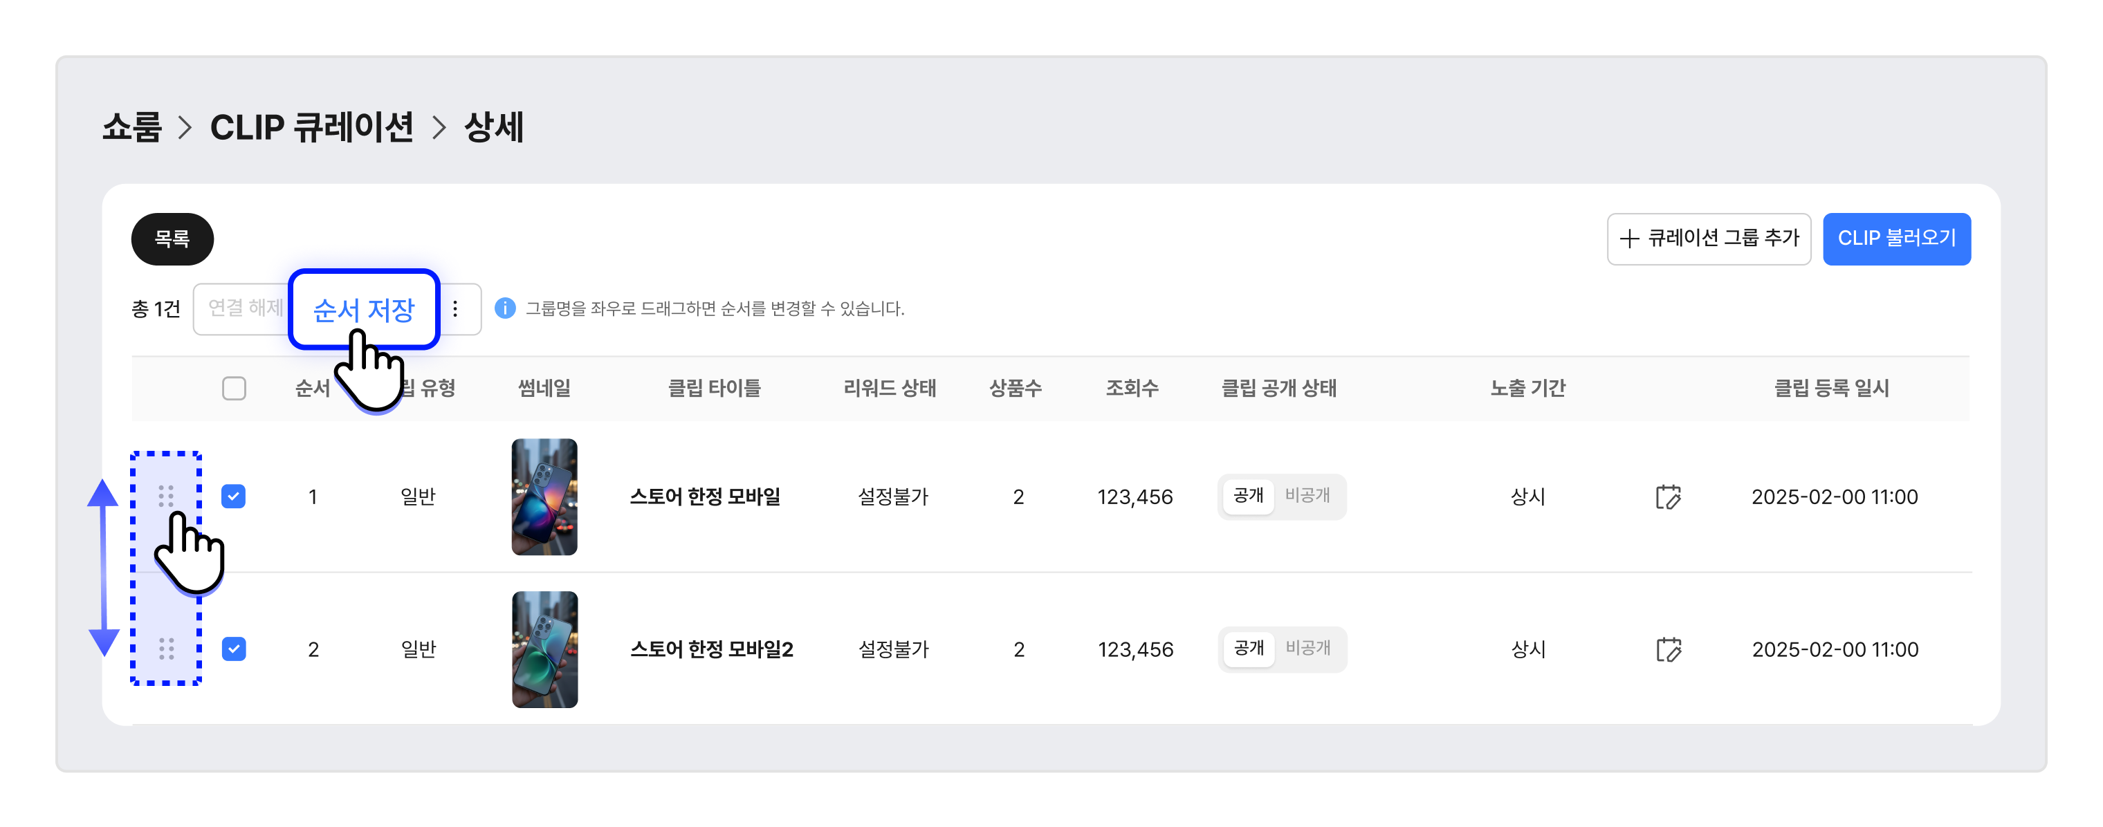Set 스토어 한정 모바일2 to 비공개
The width and height of the screenshot is (2103, 827).
point(1307,648)
